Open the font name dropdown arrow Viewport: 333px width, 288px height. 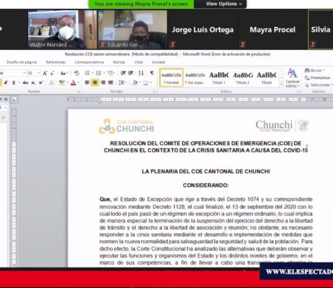(x=24, y=73)
